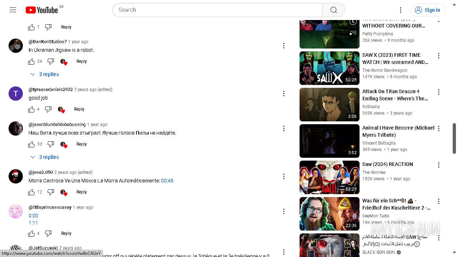Open BLACK BON BON channel name
457x257 pixels.
pos(378,252)
